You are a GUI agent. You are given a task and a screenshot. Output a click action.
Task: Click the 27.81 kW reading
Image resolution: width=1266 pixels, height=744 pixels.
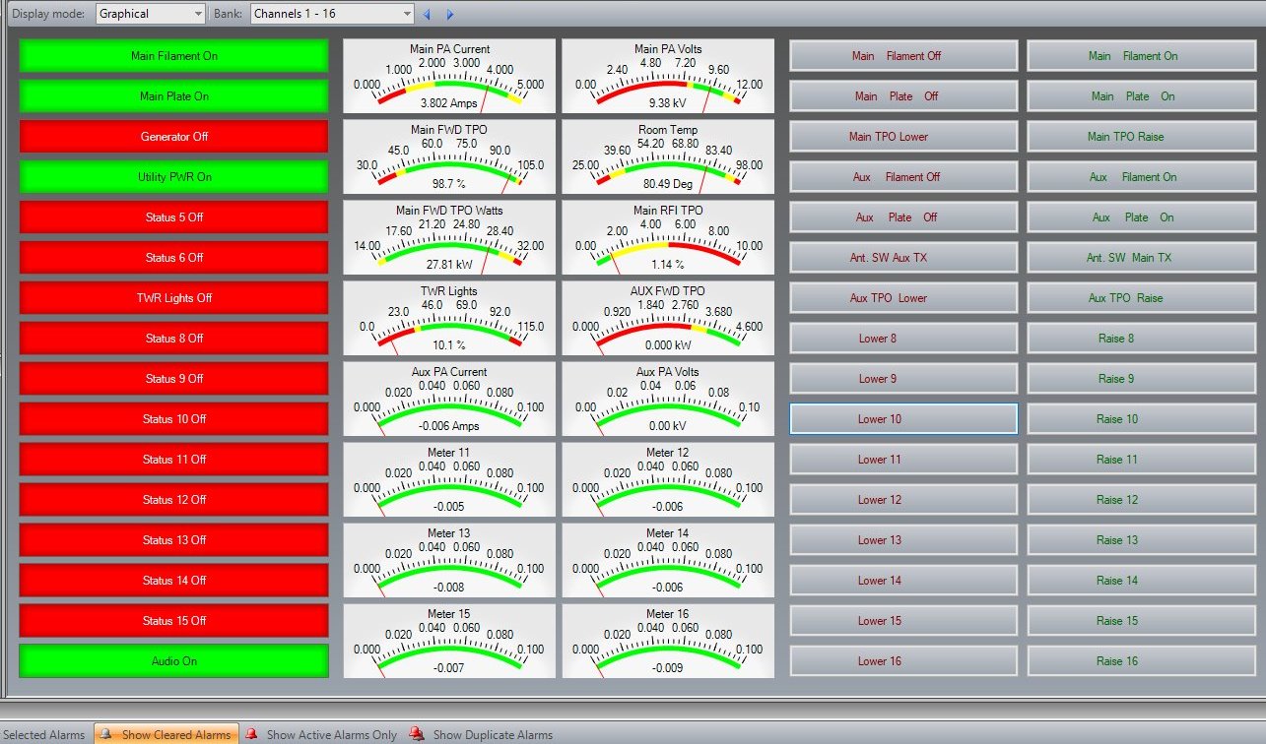click(x=449, y=265)
